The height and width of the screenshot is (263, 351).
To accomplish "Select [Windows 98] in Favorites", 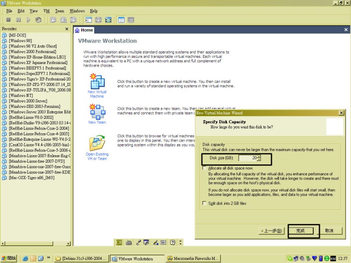I will point(20,41).
